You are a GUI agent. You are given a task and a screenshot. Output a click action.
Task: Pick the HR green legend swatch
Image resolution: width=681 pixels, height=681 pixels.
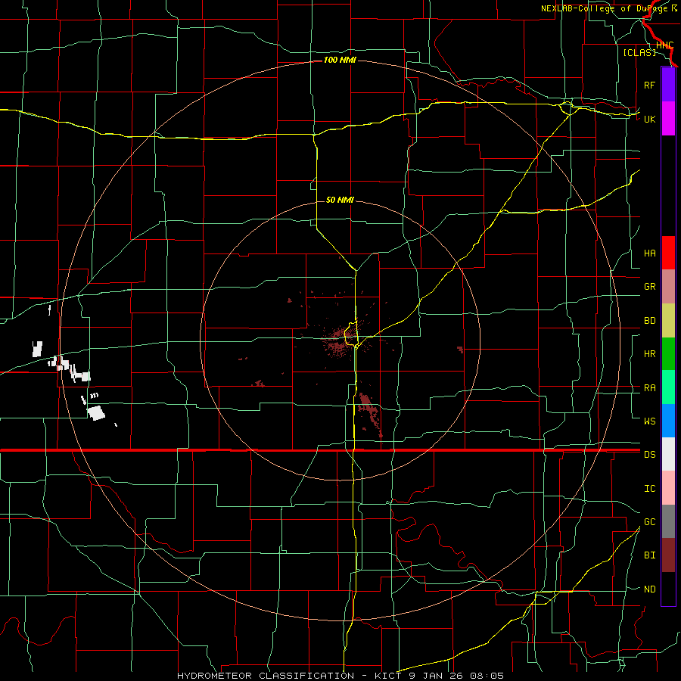click(x=668, y=354)
